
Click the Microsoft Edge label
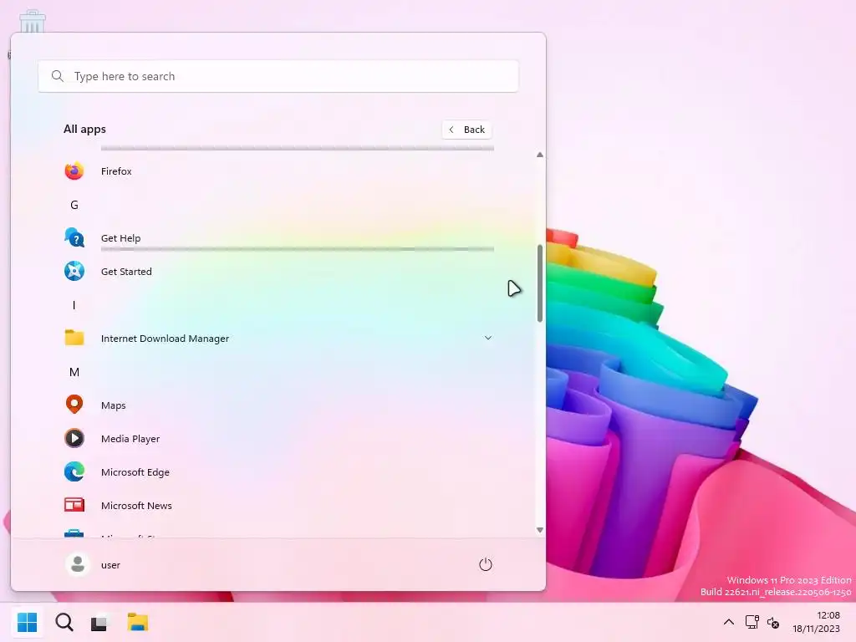[x=135, y=472]
